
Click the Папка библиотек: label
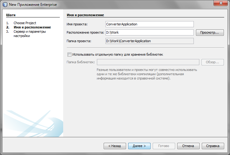coord(81,62)
